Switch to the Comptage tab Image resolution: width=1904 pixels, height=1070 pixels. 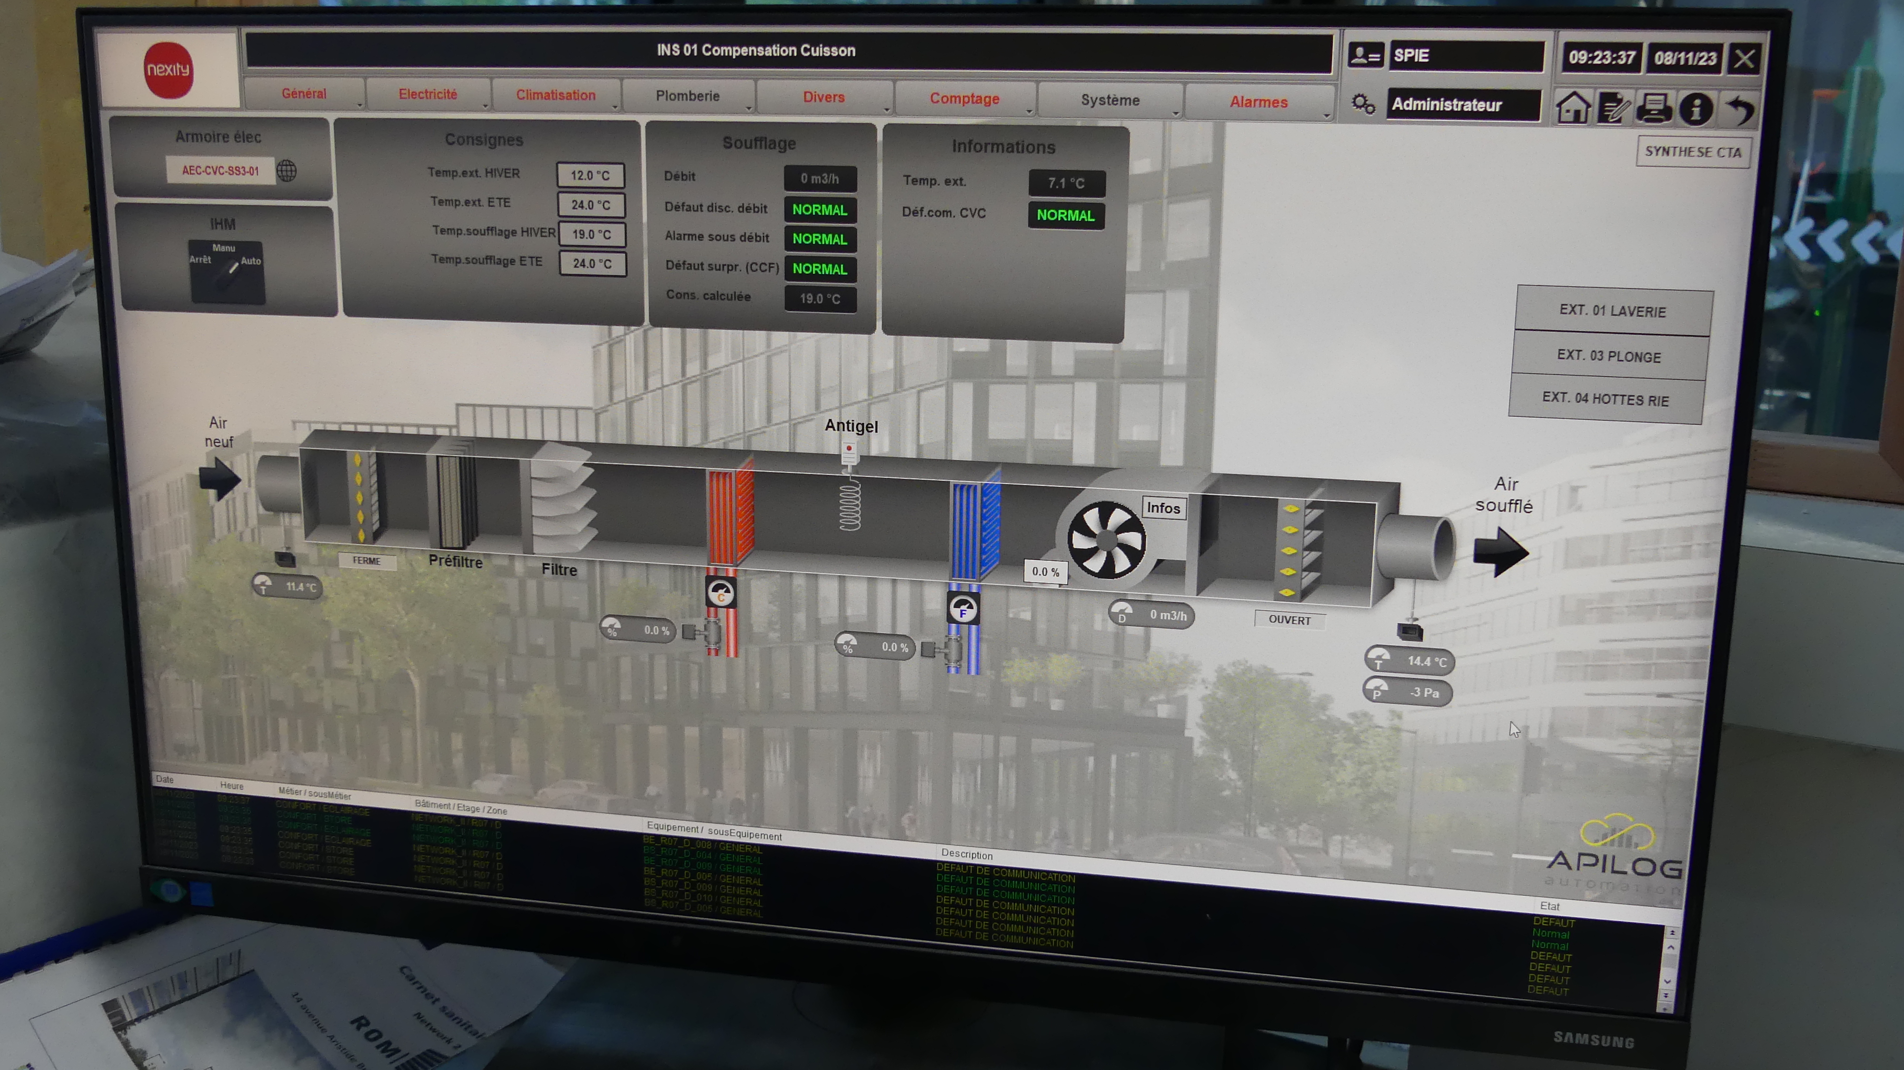point(964,99)
